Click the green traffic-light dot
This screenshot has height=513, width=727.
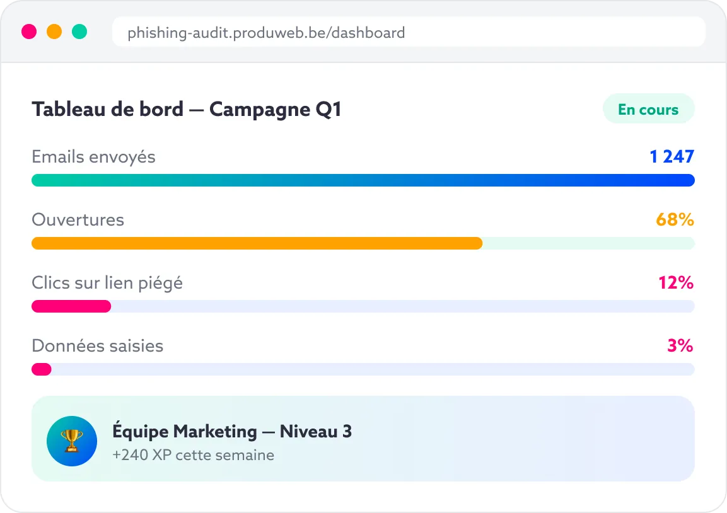pyautogui.click(x=79, y=31)
